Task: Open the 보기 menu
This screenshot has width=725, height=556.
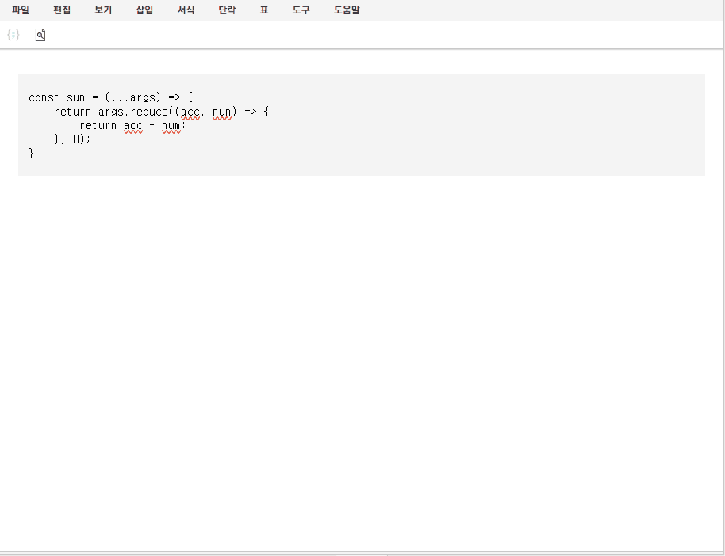Action: [103, 10]
